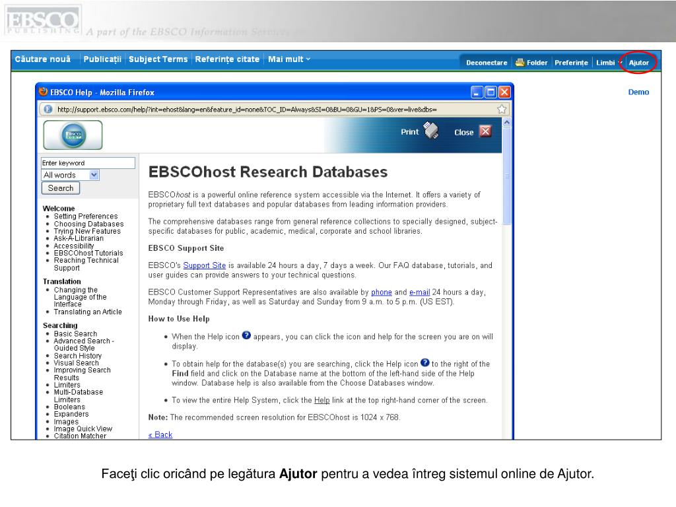
Task: Click the phone hyperlink
Action: click(382, 292)
